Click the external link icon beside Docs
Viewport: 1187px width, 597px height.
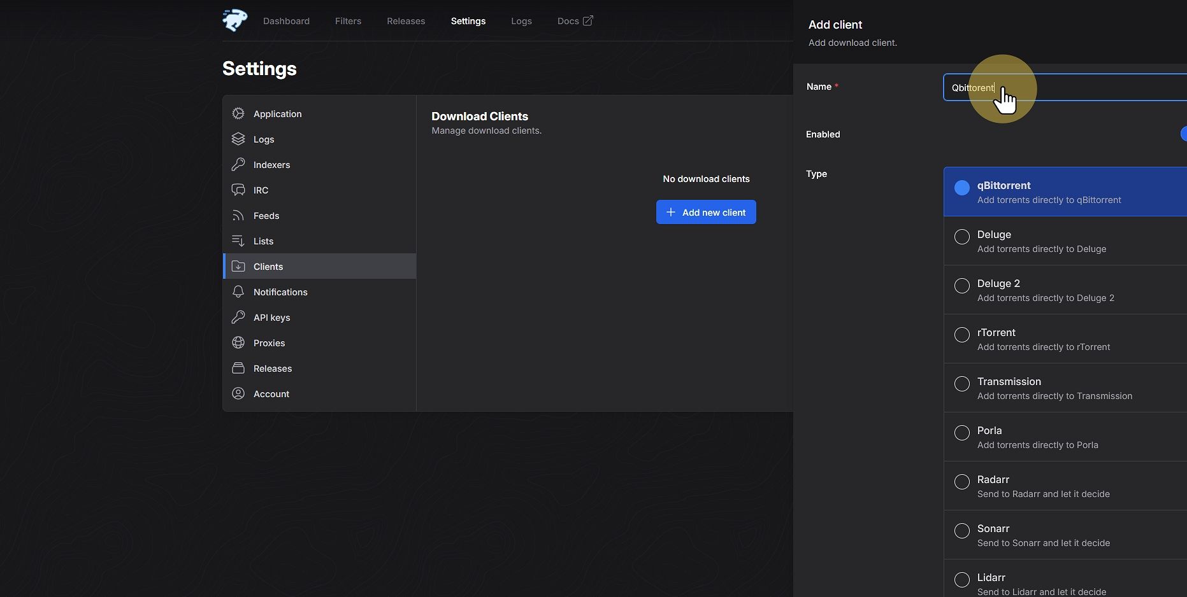pyautogui.click(x=588, y=20)
